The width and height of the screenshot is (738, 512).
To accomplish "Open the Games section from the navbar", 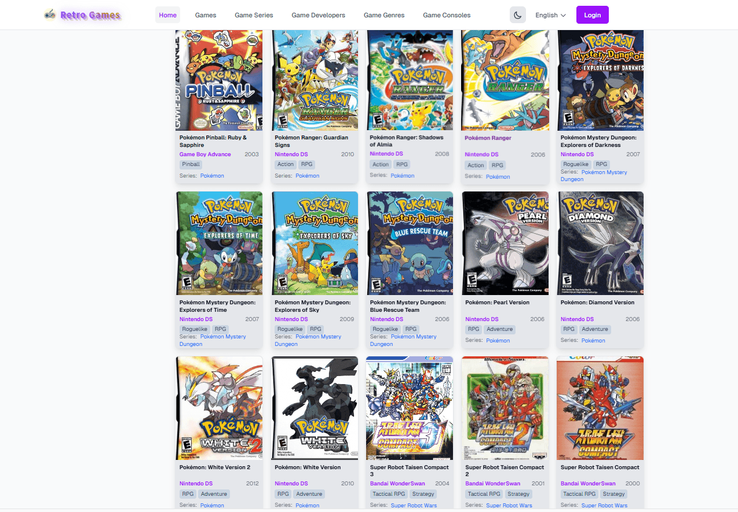I will pos(206,15).
